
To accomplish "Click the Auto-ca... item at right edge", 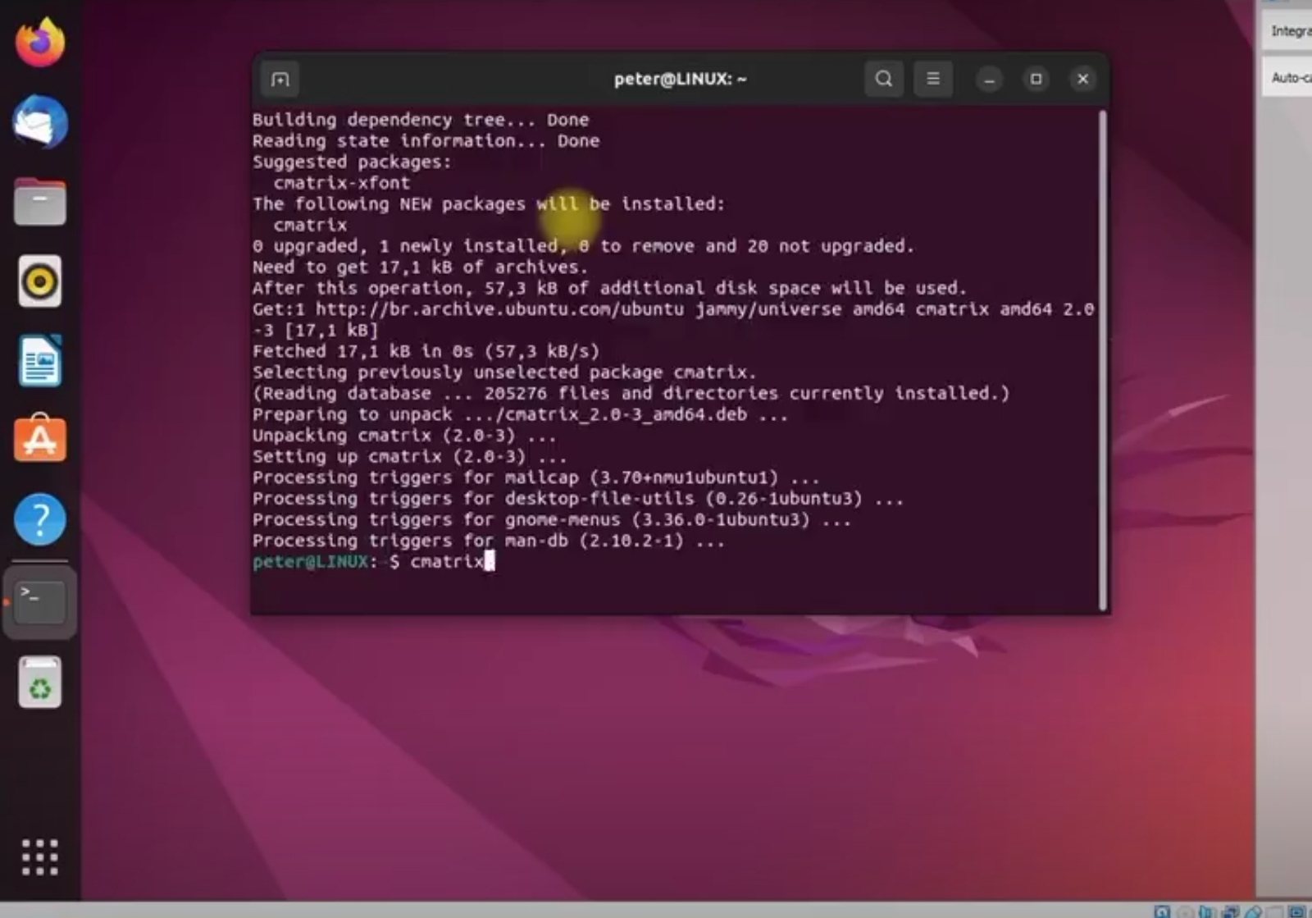I will pos(1289,78).
